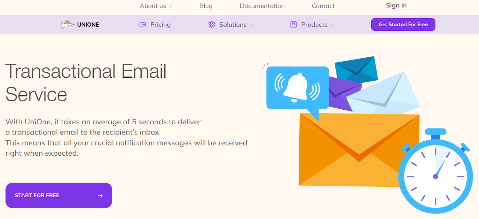Click the UniOne paper plane logo icon

coord(67,24)
